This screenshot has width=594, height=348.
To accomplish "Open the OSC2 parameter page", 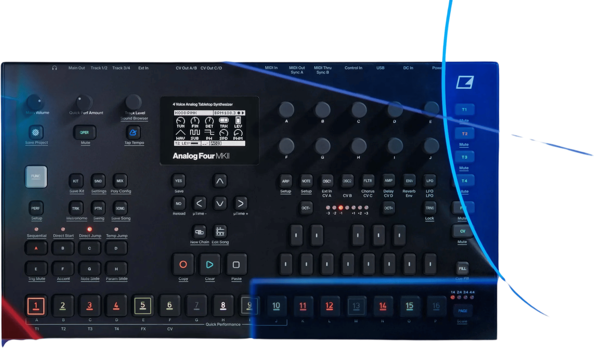I will pyautogui.click(x=347, y=181).
